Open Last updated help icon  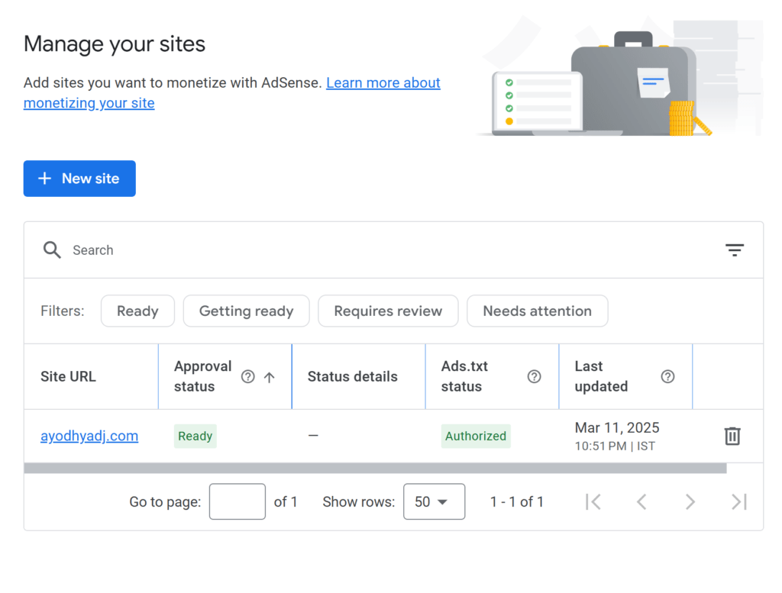[667, 376]
